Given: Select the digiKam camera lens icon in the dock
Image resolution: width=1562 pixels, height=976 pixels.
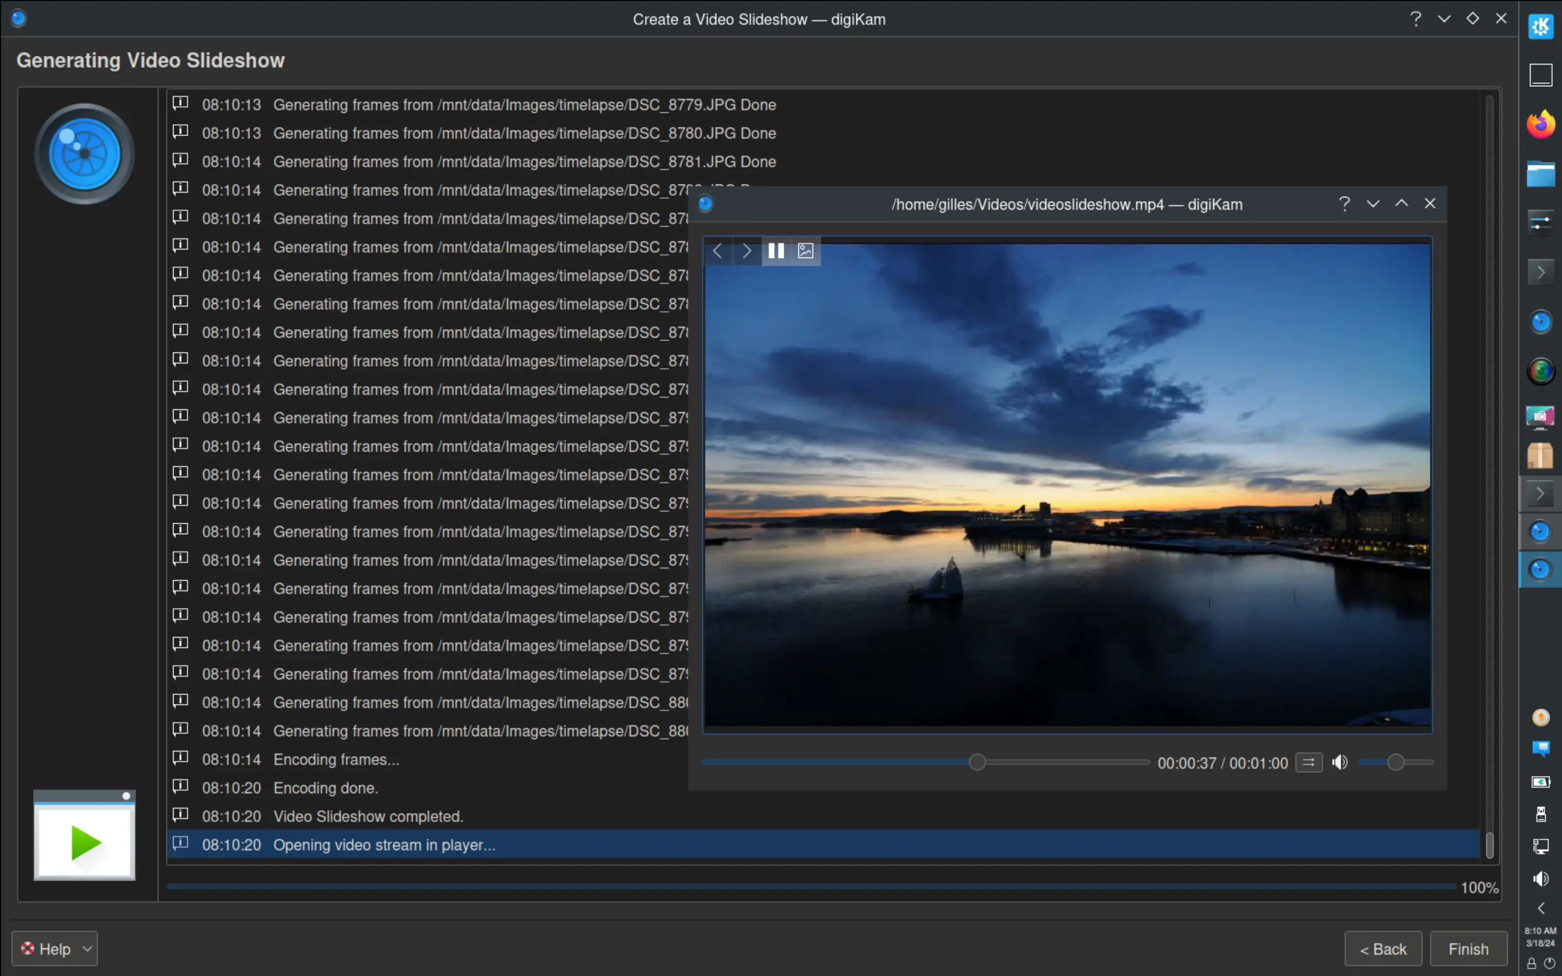Looking at the screenshot, I should pyautogui.click(x=1540, y=322).
